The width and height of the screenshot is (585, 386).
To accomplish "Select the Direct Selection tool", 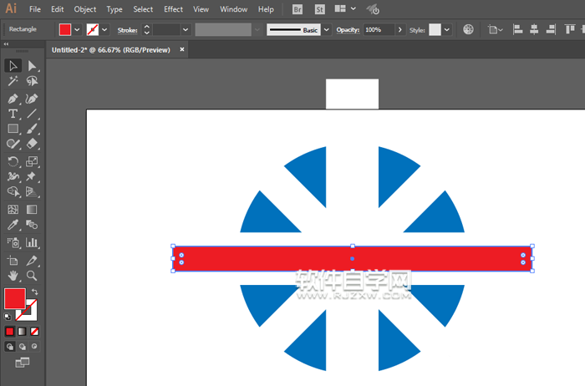I will pyautogui.click(x=32, y=66).
